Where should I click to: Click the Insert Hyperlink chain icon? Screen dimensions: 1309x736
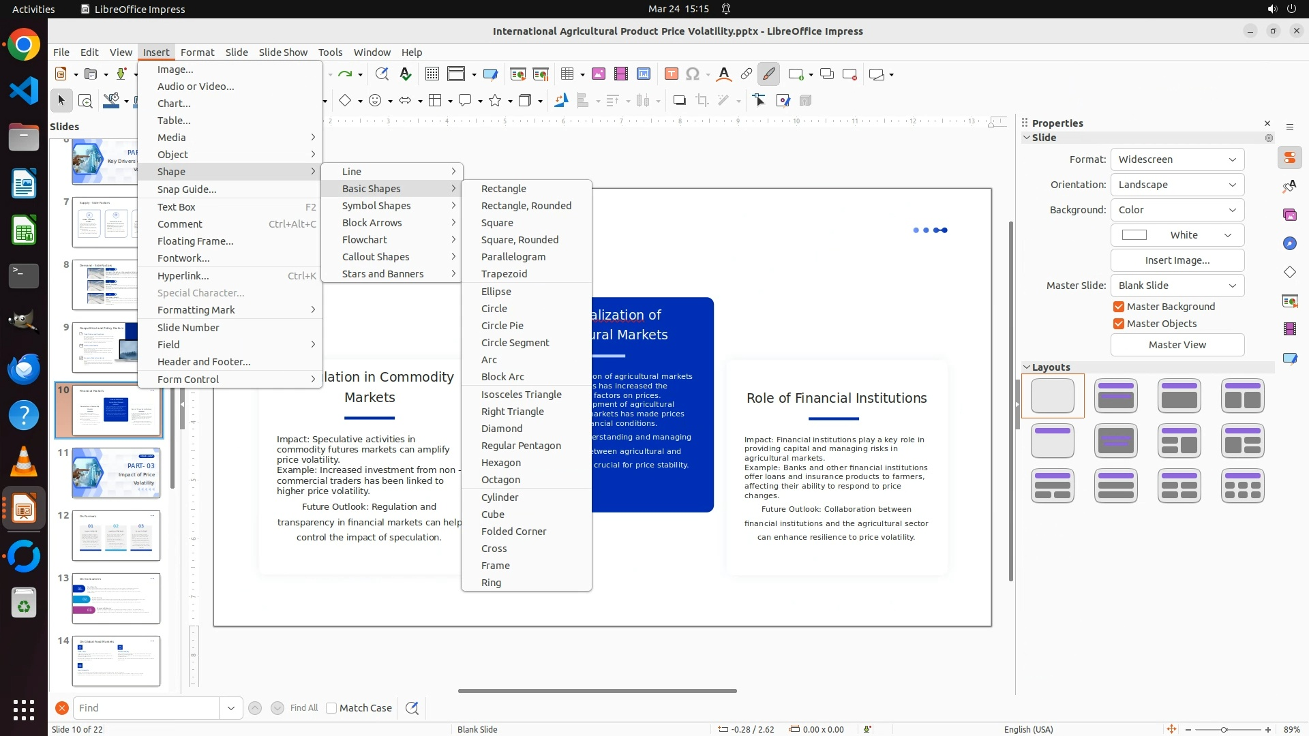click(x=746, y=74)
